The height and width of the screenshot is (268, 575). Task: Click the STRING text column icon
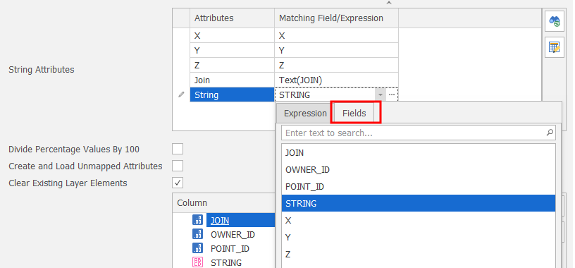197,262
